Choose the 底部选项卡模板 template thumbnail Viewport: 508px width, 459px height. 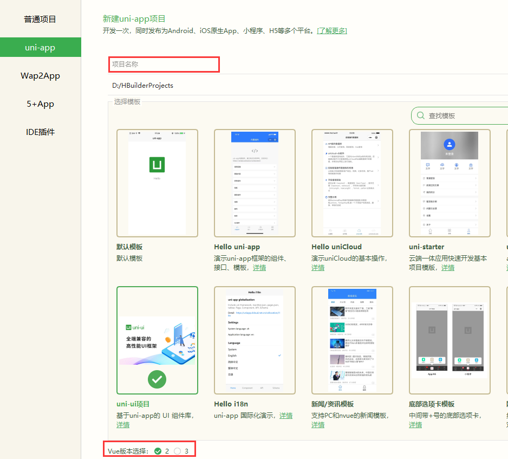click(x=450, y=340)
